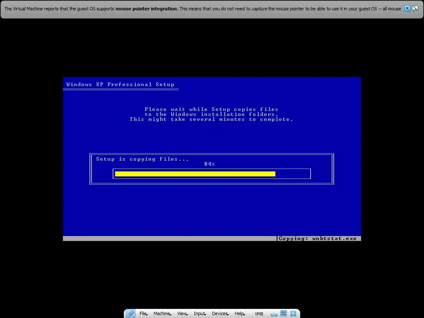This screenshot has width=424, height=318.
Task: Open the View menu
Action: pos(183,314)
